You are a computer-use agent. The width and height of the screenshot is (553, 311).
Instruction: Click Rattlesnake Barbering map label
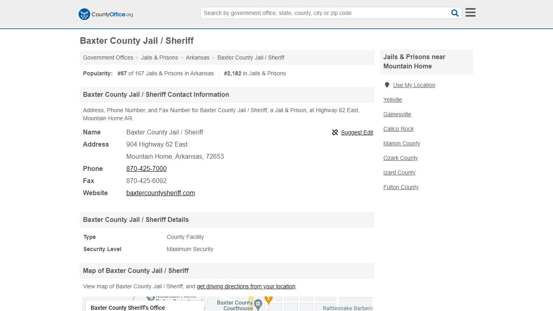[347, 308]
